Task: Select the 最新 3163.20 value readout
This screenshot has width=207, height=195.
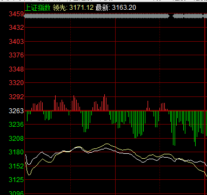Action: click(x=116, y=8)
